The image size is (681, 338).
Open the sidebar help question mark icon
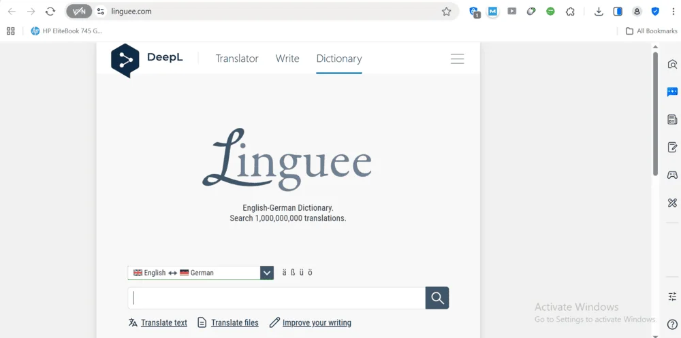pyautogui.click(x=672, y=324)
